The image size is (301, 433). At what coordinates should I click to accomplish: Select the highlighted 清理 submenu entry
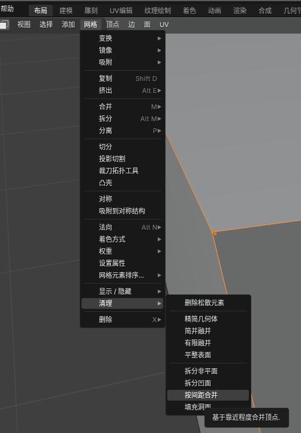point(122,303)
